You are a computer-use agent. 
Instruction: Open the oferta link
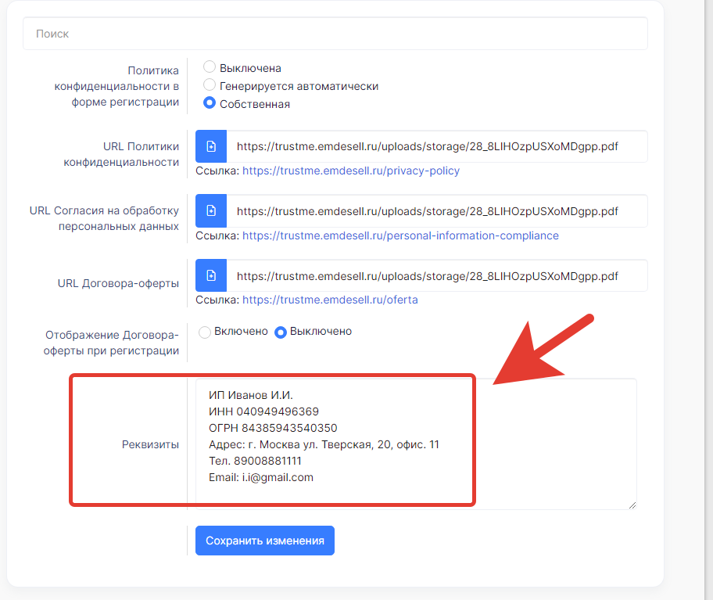click(330, 300)
